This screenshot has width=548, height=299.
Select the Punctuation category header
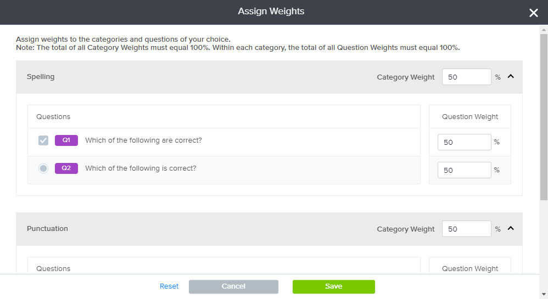pos(47,229)
